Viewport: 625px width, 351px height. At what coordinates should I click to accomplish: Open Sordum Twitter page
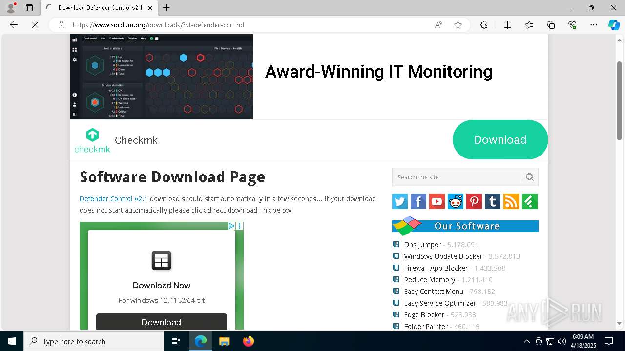400,201
